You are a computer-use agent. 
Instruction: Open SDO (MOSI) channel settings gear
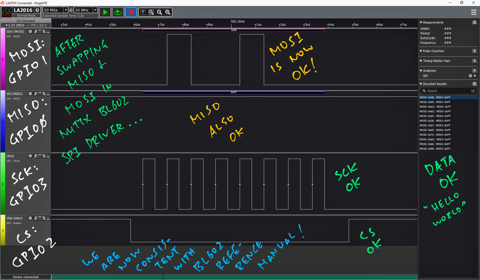pos(30,32)
